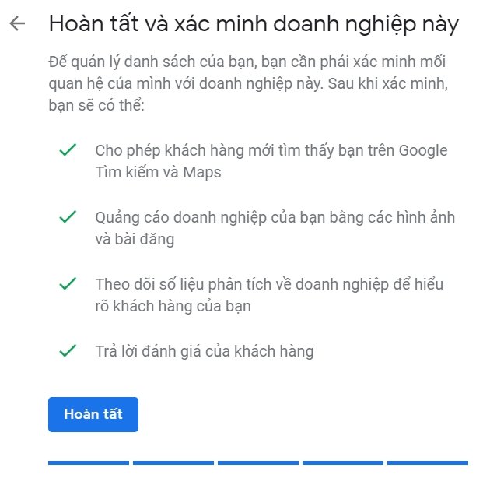Screen dimensions: 490x485
Task: Click the line "và bài đăng"
Action: pyautogui.click(x=135, y=239)
